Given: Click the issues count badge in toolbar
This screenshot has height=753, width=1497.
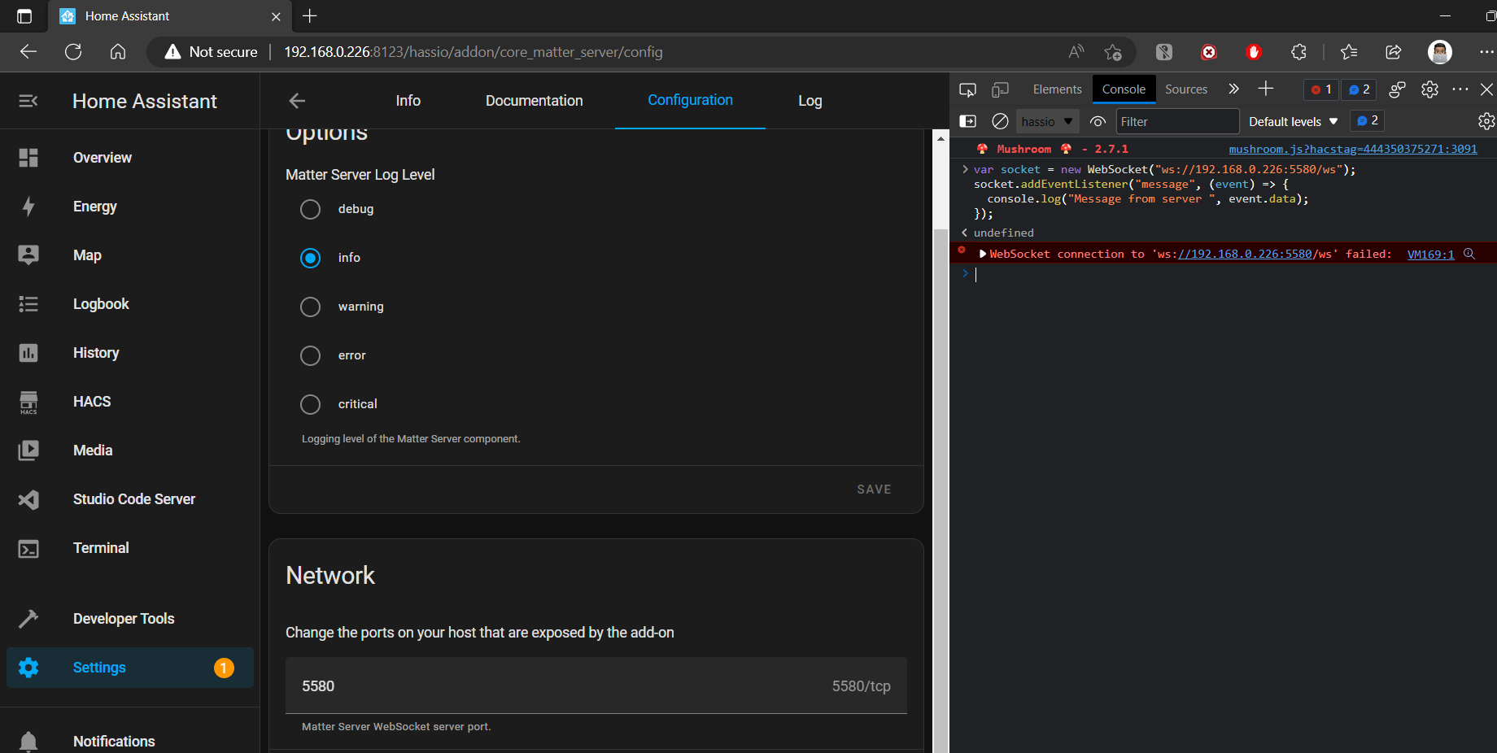Looking at the screenshot, I should pos(1359,89).
